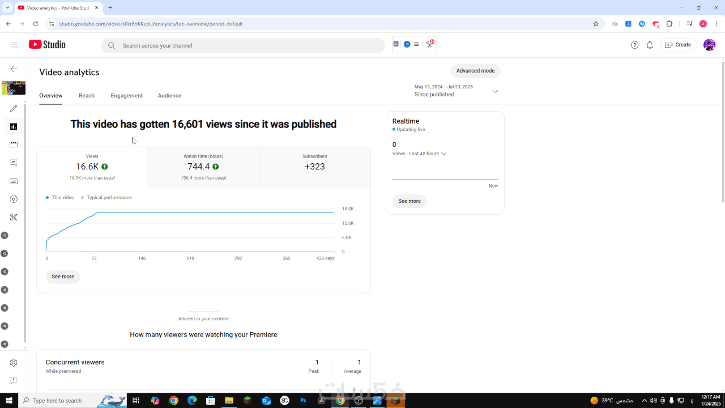Open the Subtitles icon in sidebar
Screen dimensions: 725x408
(14, 181)
